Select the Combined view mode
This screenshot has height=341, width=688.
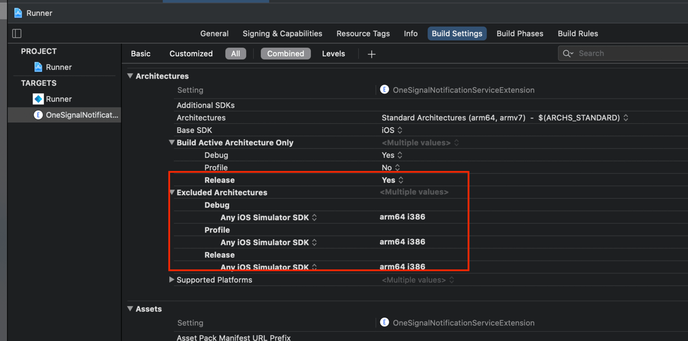[x=286, y=54]
